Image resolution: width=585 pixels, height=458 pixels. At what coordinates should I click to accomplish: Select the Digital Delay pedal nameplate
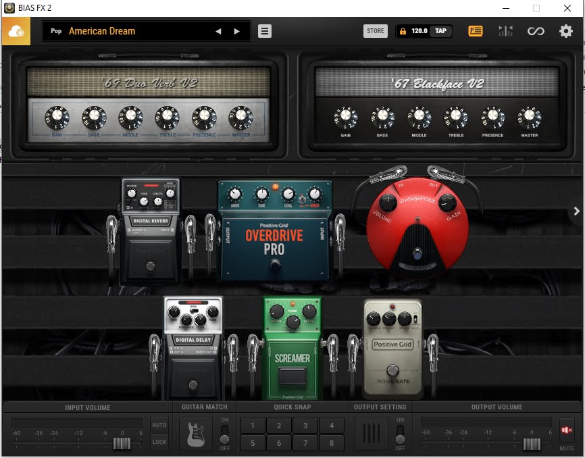point(193,340)
